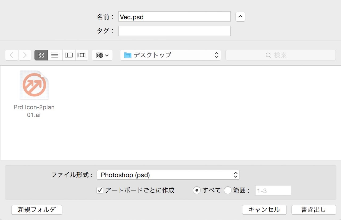Click the magnifying glass search icon
This screenshot has height=220, width=341.
tap(269, 55)
